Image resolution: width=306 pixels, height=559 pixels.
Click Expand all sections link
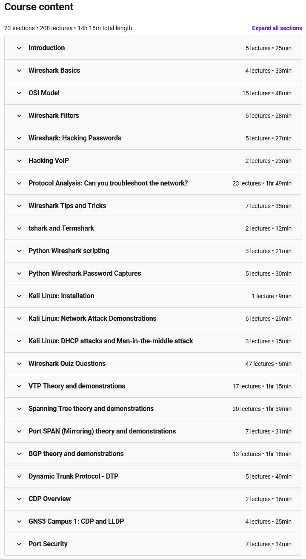pos(277,28)
